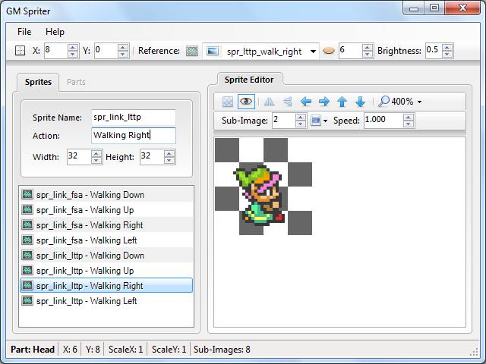Move part right with blue arrow
Screen dimensions: 486x364
tap(324, 102)
